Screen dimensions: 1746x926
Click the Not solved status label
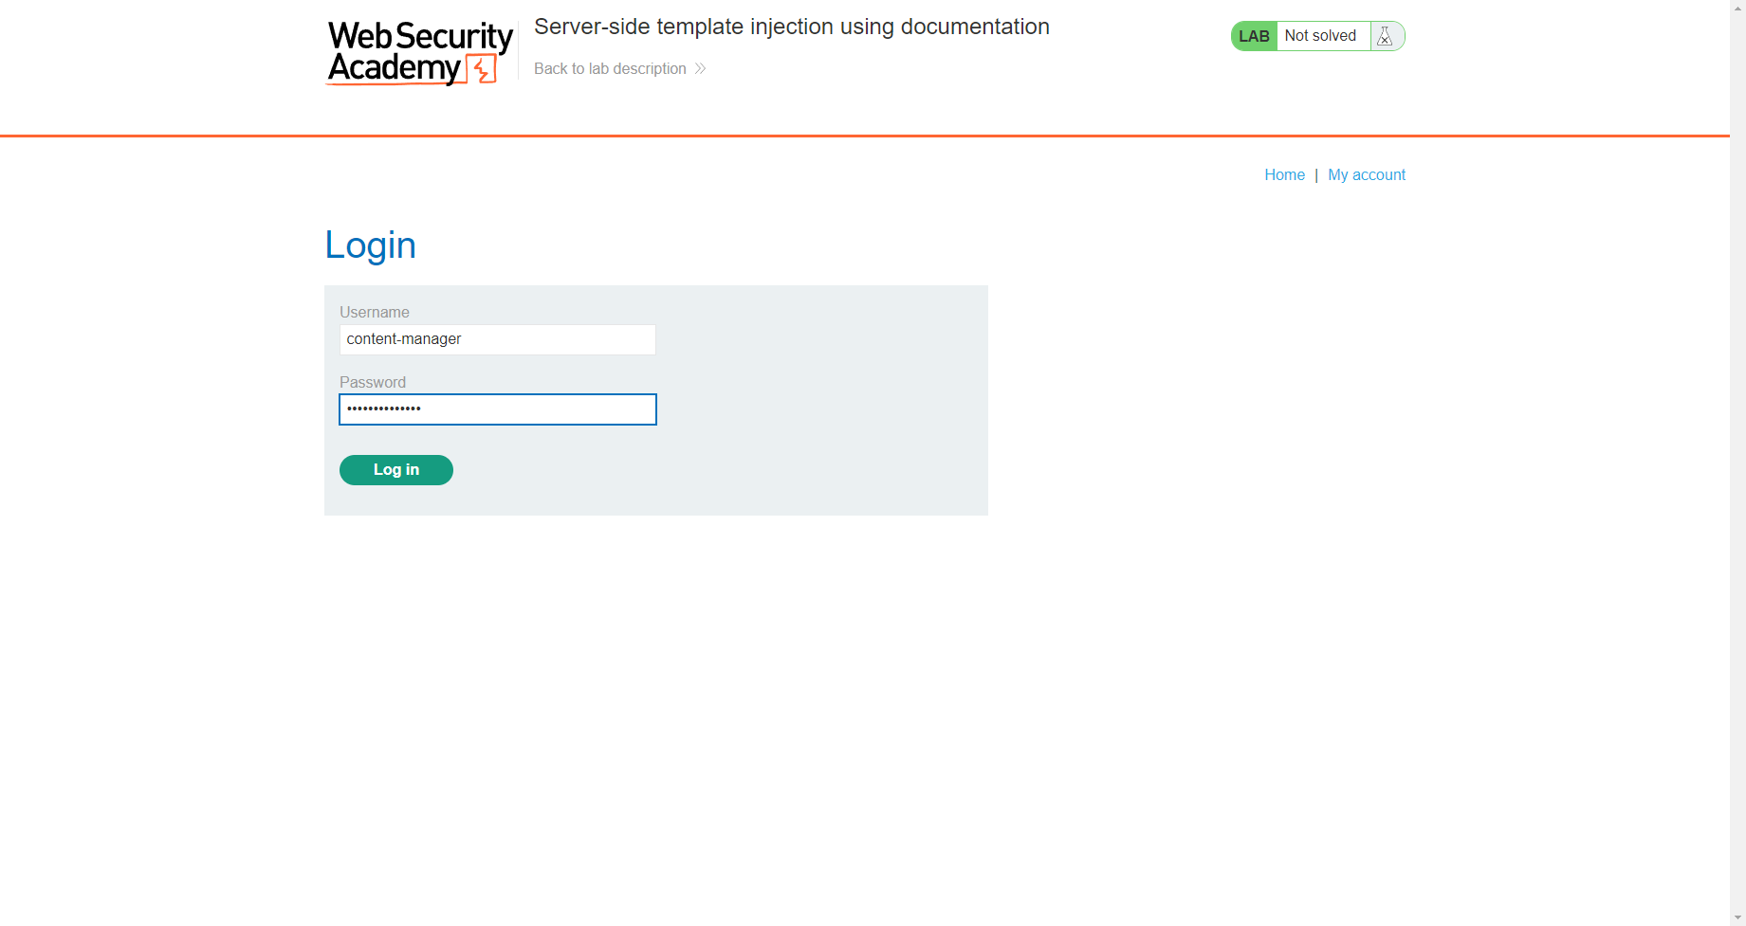pos(1320,36)
